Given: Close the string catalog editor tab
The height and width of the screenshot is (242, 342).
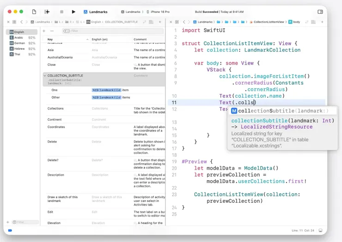Looking at the screenshot, I should tap(8, 22).
